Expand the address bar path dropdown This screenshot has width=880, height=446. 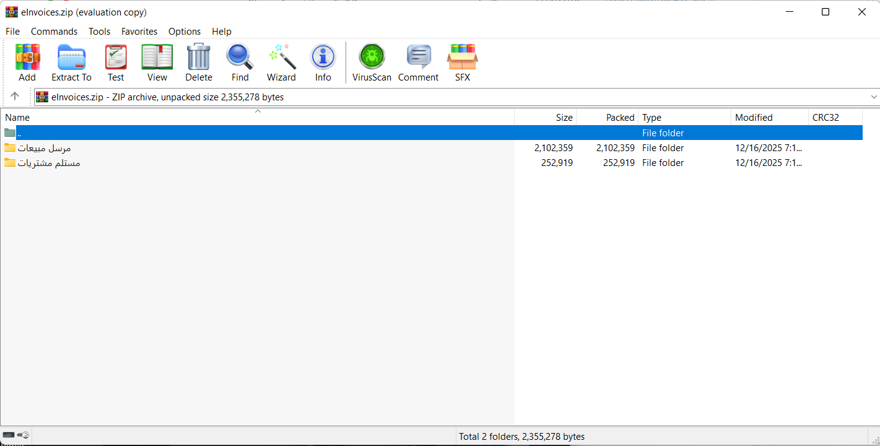pyautogui.click(x=874, y=97)
